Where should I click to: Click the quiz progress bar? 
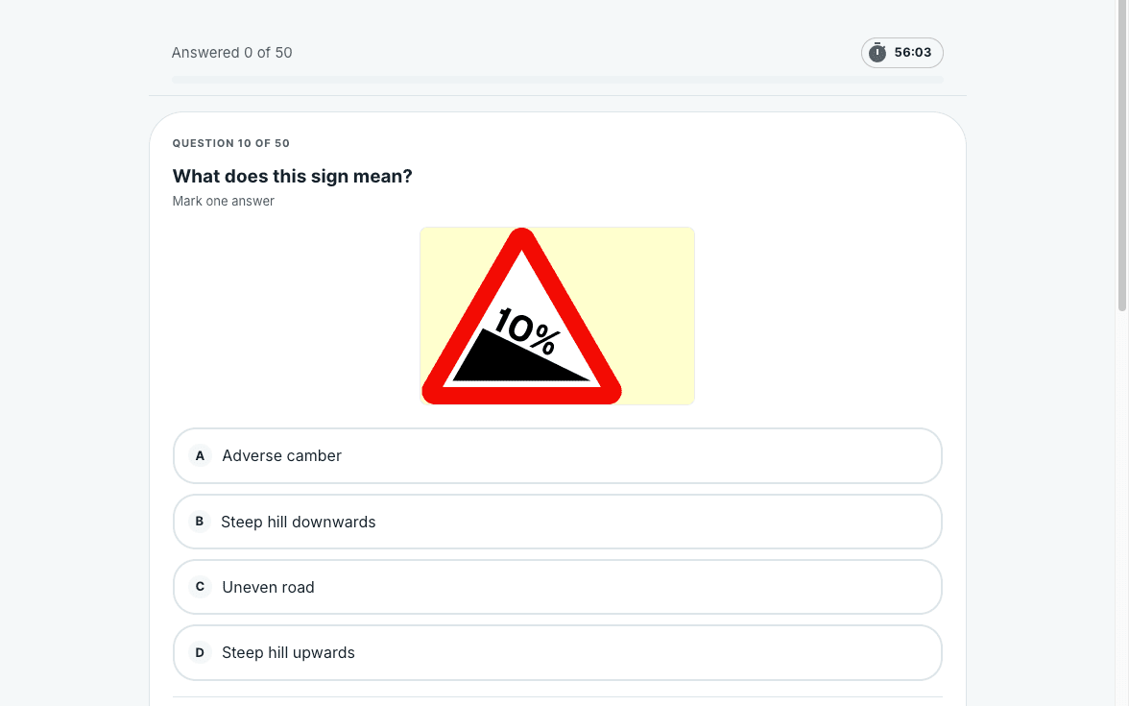click(557, 79)
